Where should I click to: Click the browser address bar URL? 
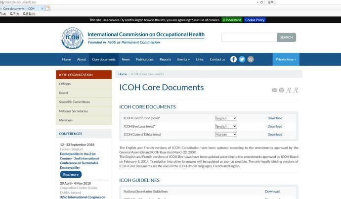[18, 2]
